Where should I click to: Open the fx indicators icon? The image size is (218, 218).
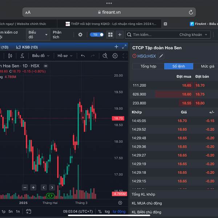click(22, 56)
